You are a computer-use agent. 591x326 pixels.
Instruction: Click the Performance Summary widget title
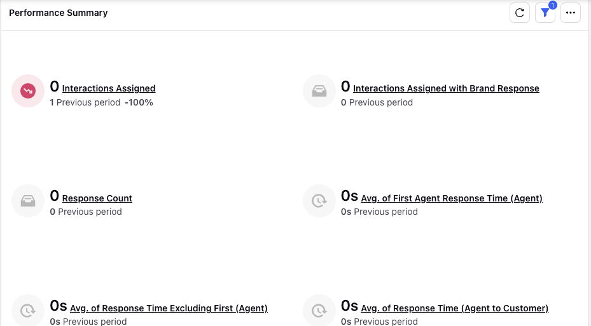point(59,13)
